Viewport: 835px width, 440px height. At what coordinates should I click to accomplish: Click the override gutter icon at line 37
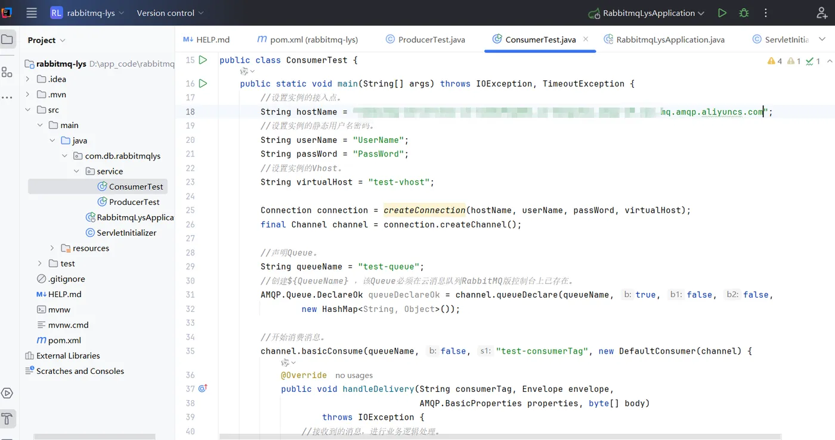tap(203, 388)
